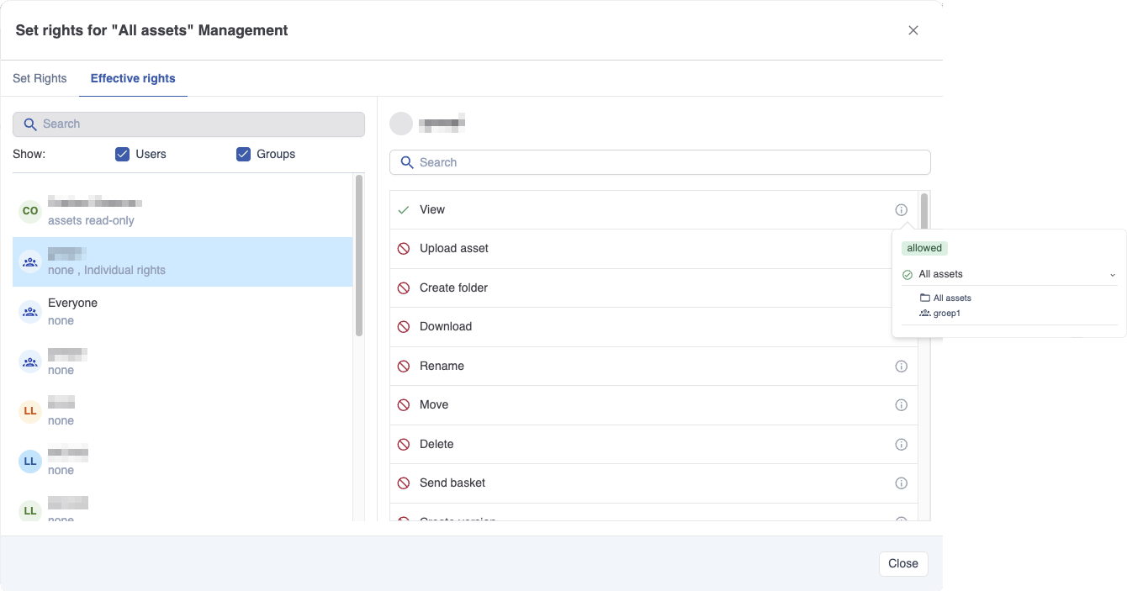Click the Move right label

pos(434,405)
